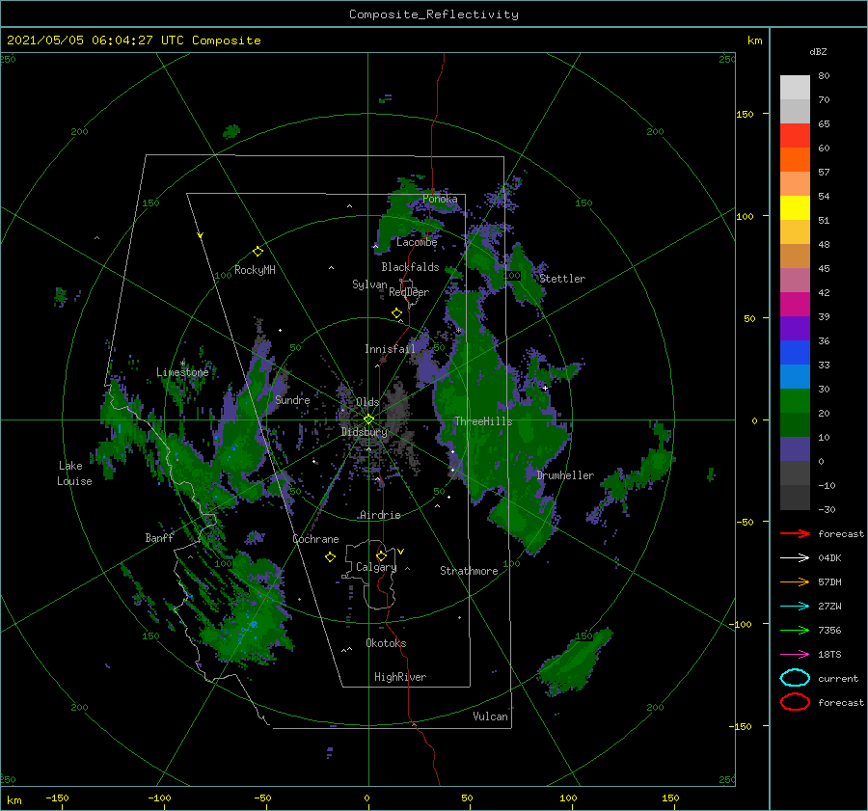
Task: Click the Stettler city label
Action: 562,279
